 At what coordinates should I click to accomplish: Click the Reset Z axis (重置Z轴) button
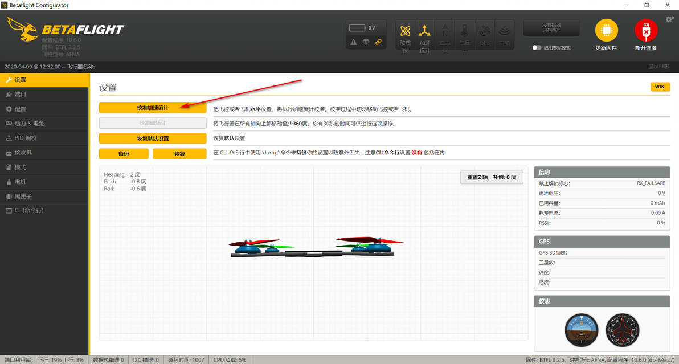click(x=492, y=178)
